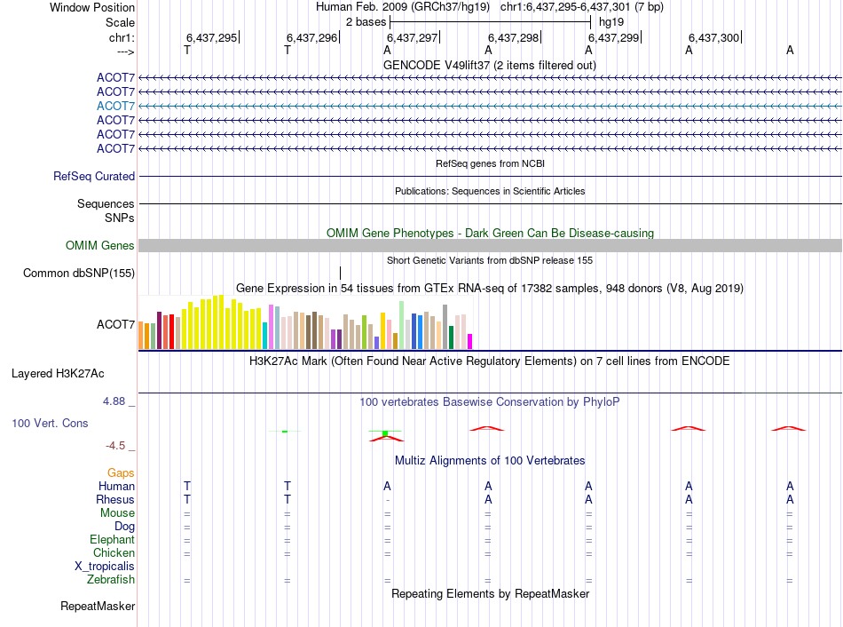Select the Rhesus species label
843x627 pixels.
[x=115, y=499]
